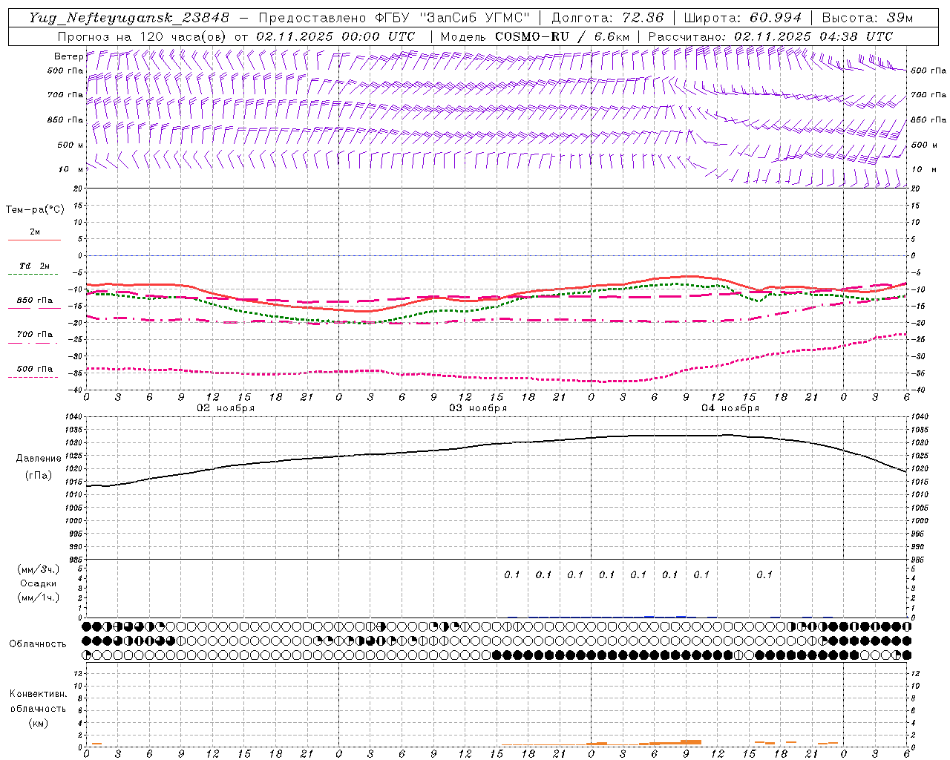The image size is (950, 760).
Task: Click the dashed line sample under 700 гПа legend
Action: (x=34, y=343)
